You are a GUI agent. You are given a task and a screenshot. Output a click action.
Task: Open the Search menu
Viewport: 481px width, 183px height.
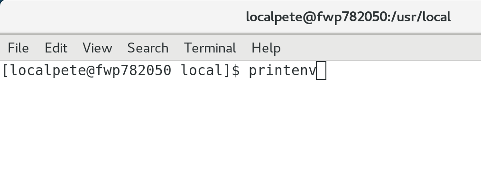tap(148, 48)
